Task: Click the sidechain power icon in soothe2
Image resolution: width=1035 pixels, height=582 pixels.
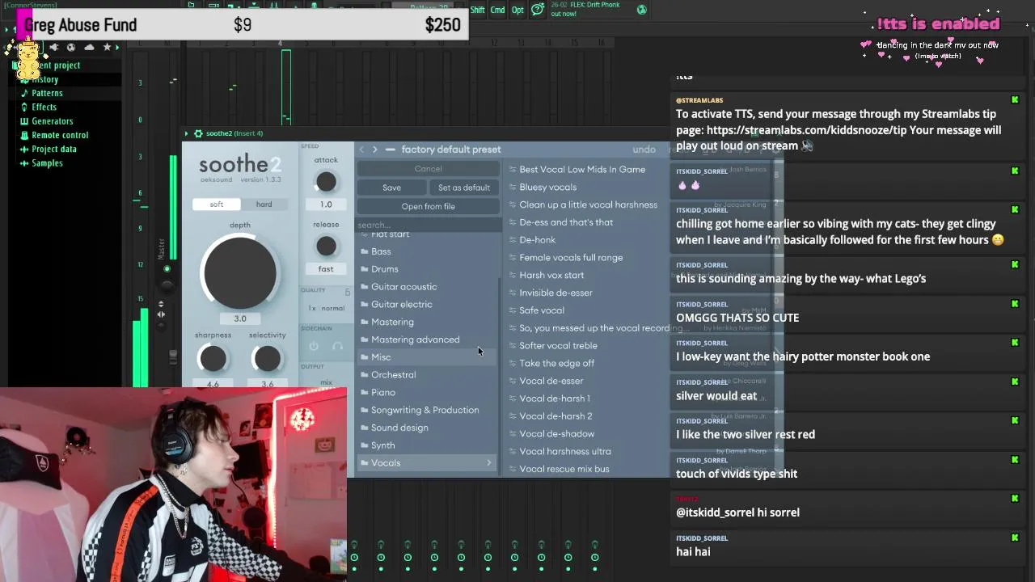Action: pos(314,346)
